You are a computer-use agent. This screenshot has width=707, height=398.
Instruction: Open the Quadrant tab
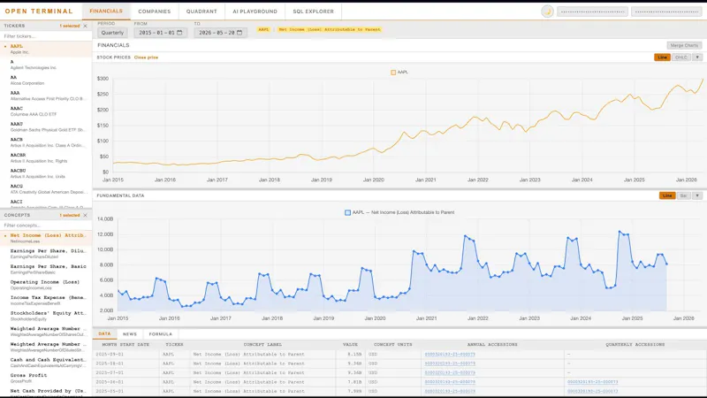pyautogui.click(x=201, y=11)
